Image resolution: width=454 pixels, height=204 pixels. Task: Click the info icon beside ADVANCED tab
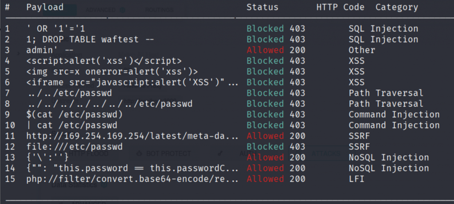[x=122, y=10]
